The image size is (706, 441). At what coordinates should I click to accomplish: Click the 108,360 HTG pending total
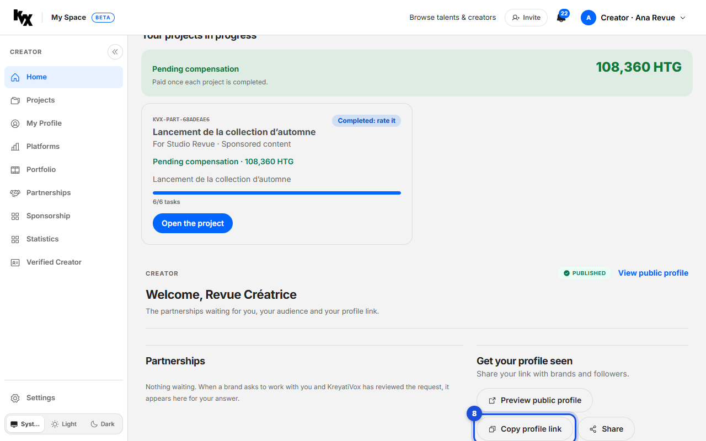[639, 67]
